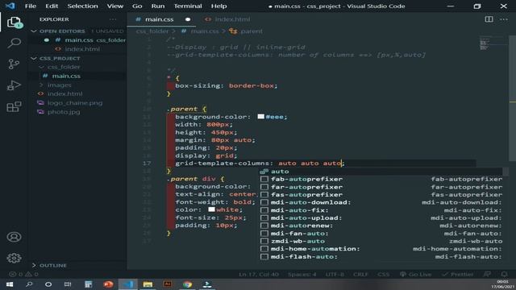This screenshot has width=516, height=290.
Task: Open the Run menu
Action: point(158,6)
